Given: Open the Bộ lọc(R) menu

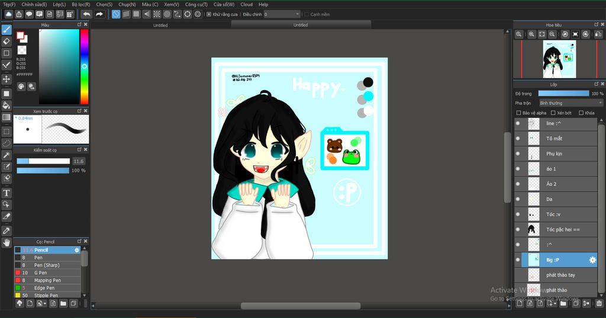Looking at the screenshot, I should (x=80, y=4).
